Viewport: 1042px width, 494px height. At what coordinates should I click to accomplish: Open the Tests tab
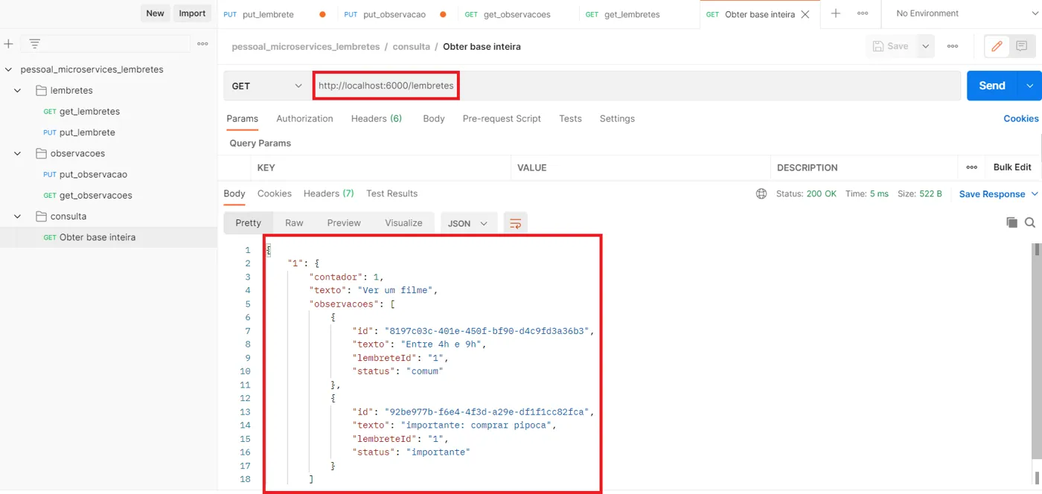click(x=570, y=118)
